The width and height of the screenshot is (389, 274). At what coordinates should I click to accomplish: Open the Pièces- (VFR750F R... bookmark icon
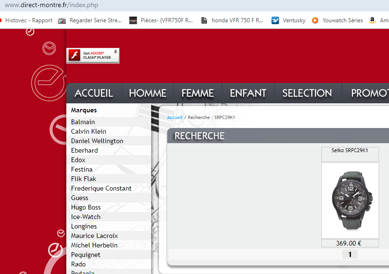tap(133, 20)
